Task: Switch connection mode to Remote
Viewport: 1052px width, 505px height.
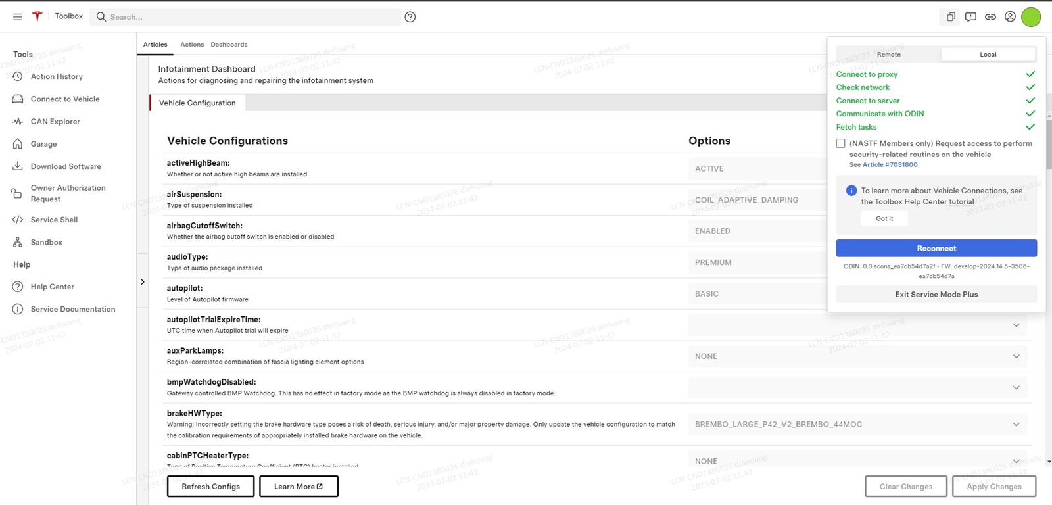Action: (888, 55)
